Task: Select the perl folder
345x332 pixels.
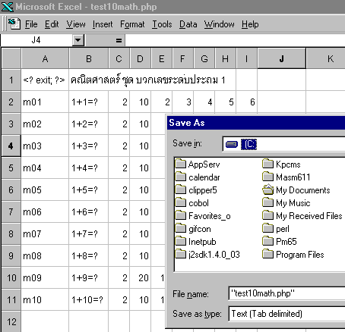Action: click(276, 229)
